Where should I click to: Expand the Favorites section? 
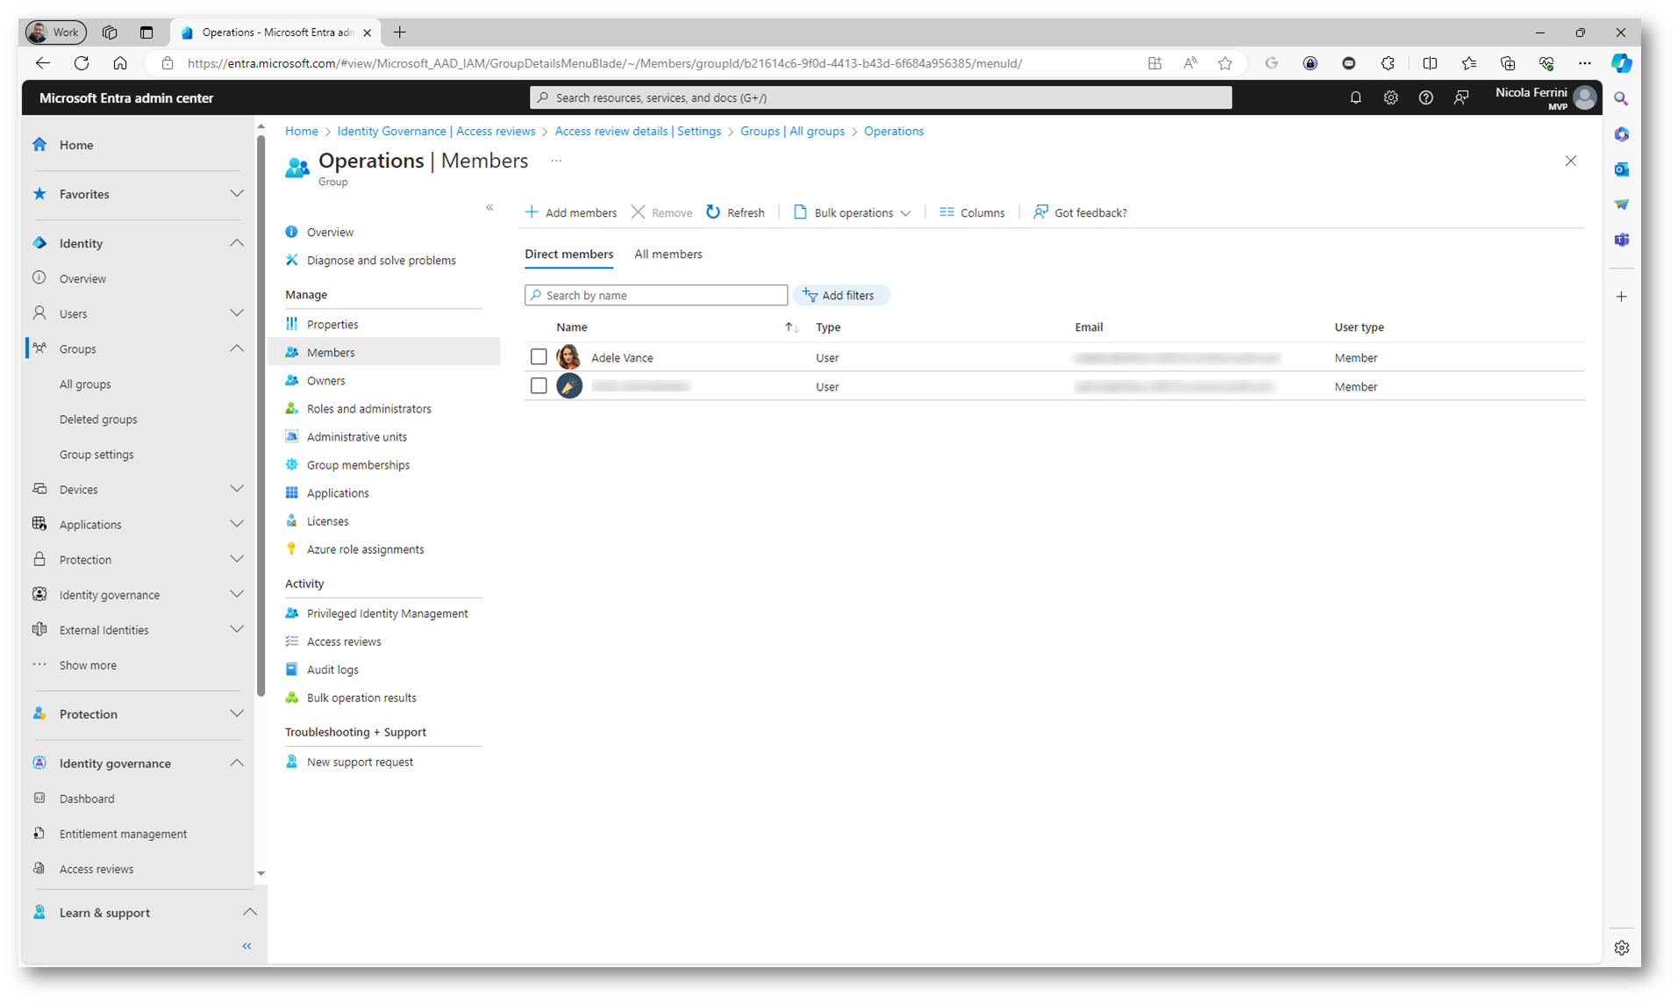(x=236, y=194)
